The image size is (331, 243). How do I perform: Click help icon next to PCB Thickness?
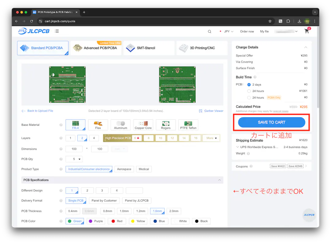point(61,211)
